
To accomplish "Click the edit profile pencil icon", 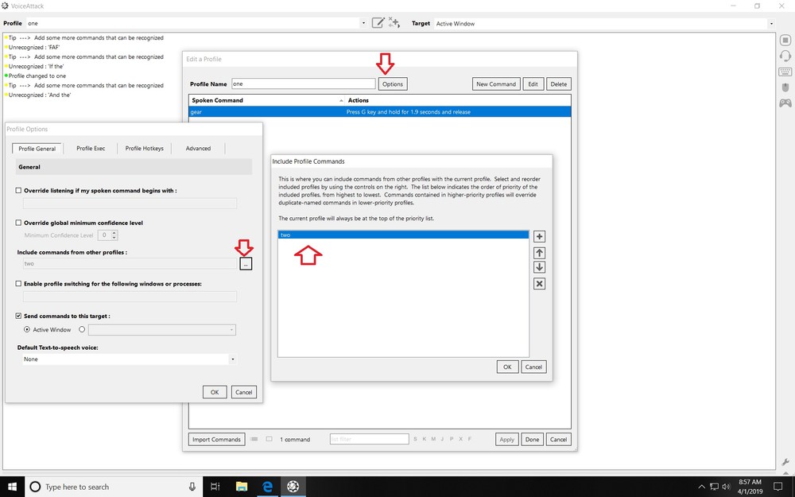I will (378, 23).
